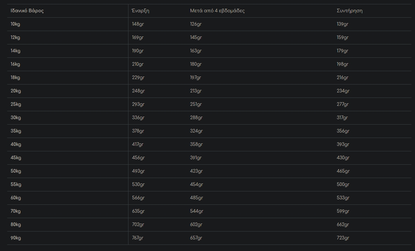Select the 16kg weight cell
Screen dimensions: 415x251
15,64
